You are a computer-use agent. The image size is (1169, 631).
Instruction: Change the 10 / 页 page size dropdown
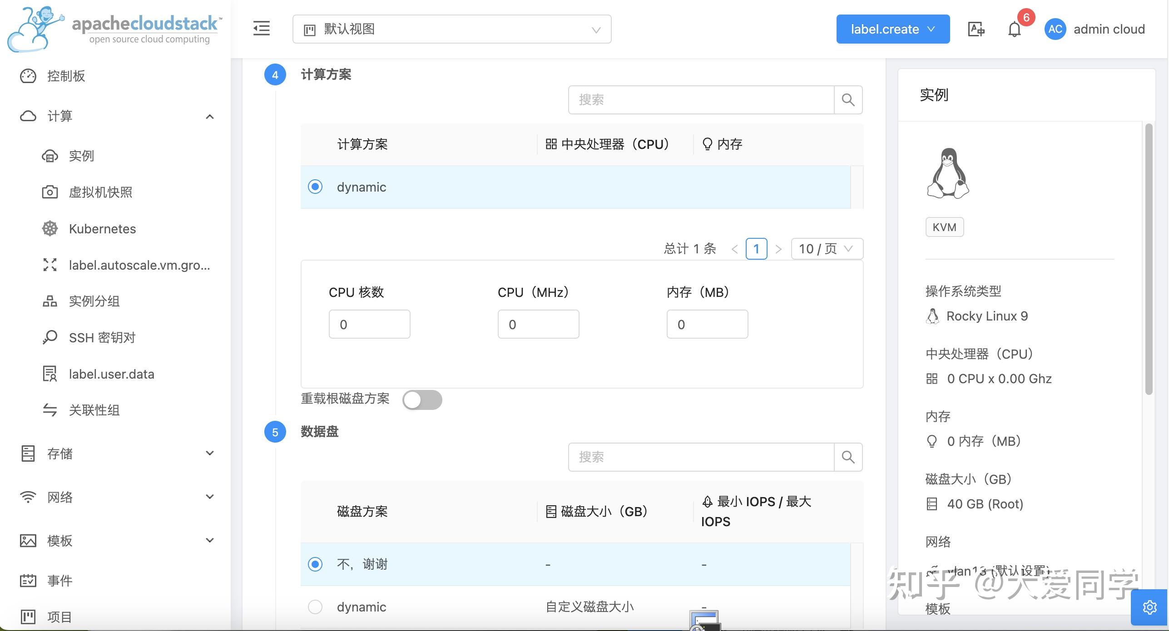coord(826,248)
